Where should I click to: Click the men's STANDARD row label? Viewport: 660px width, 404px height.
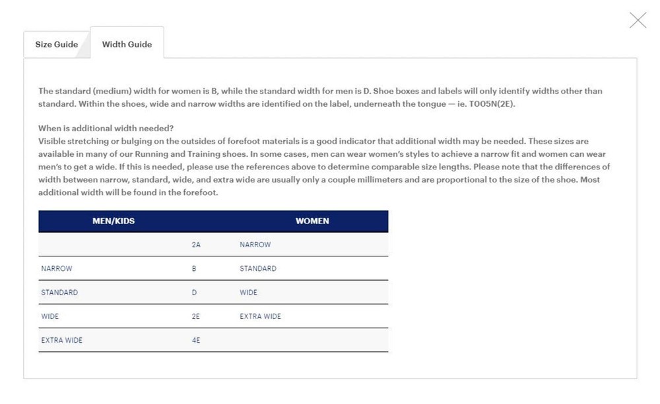[59, 293]
